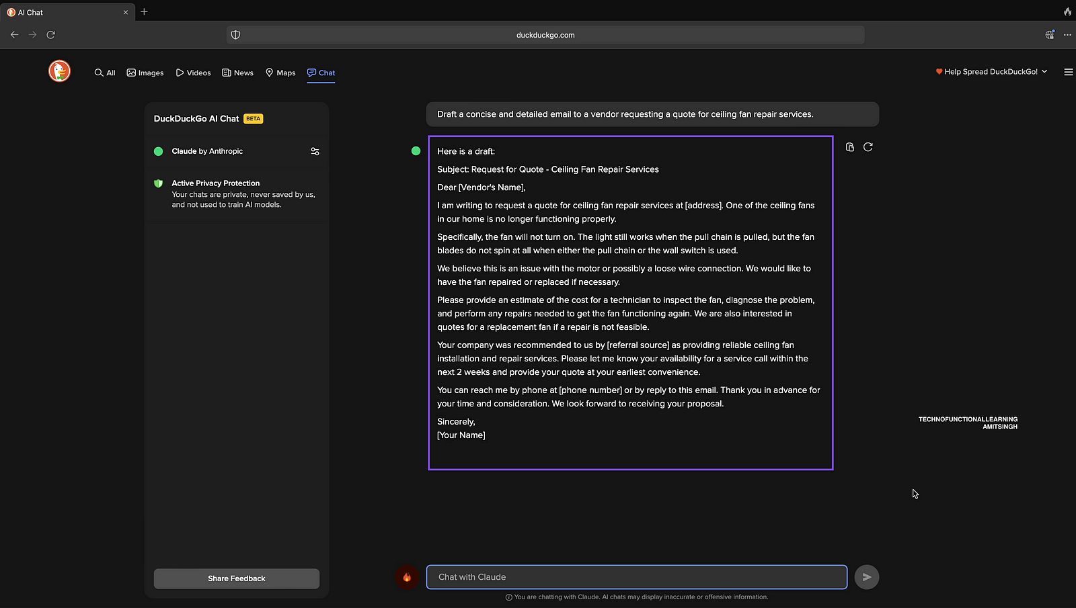Go back using browser back arrow
Image resolution: width=1076 pixels, height=608 pixels.
(x=15, y=35)
